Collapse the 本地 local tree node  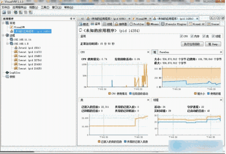pos(3,23)
